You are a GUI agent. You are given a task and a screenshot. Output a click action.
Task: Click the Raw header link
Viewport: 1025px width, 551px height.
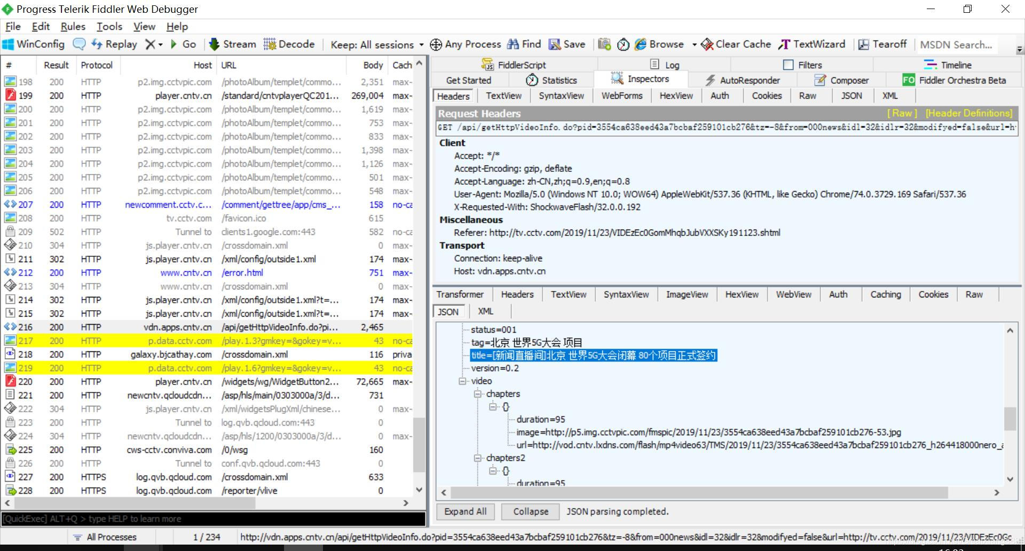click(x=902, y=113)
